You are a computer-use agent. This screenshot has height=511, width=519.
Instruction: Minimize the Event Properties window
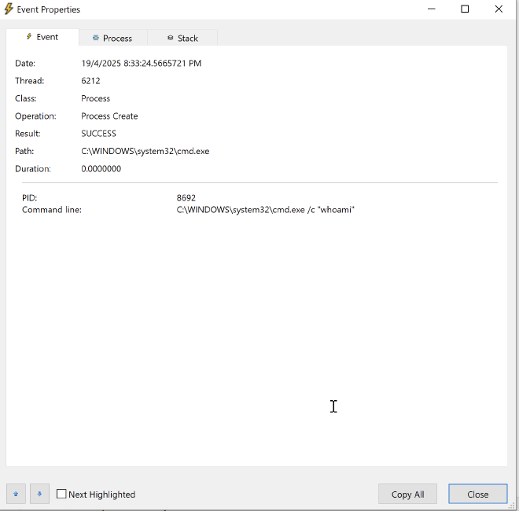click(431, 9)
